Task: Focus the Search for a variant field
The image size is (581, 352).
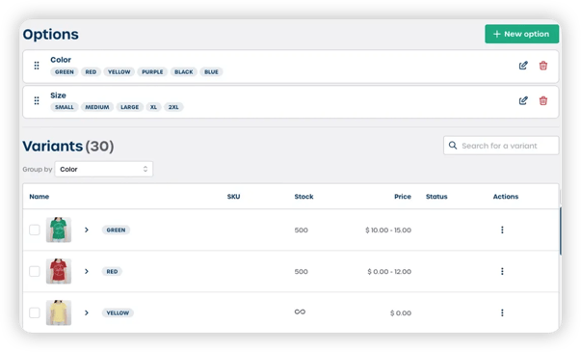Action: [501, 146]
